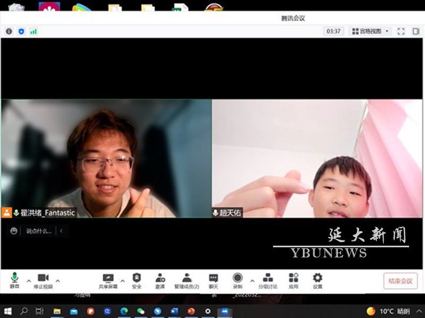
Task: Open the Windows Start menu
Action: point(7,311)
